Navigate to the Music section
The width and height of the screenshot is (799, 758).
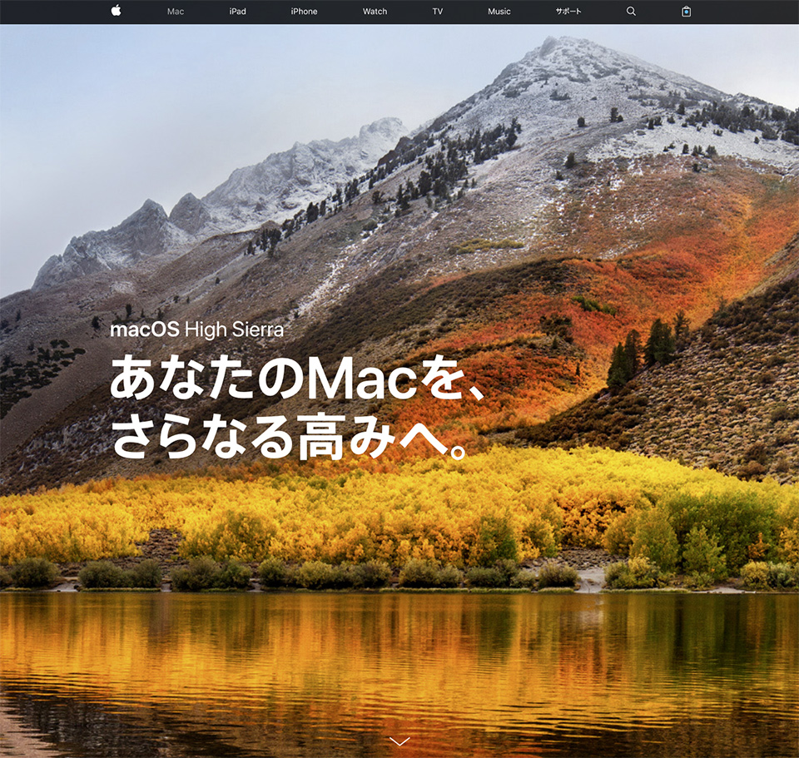(499, 11)
